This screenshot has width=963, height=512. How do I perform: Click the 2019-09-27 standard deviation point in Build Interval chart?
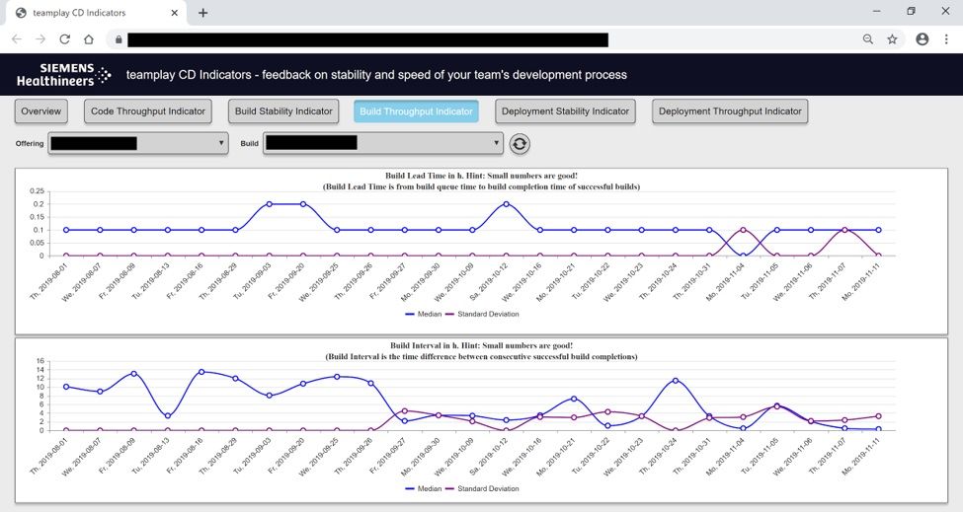pyautogui.click(x=404, y=410)
